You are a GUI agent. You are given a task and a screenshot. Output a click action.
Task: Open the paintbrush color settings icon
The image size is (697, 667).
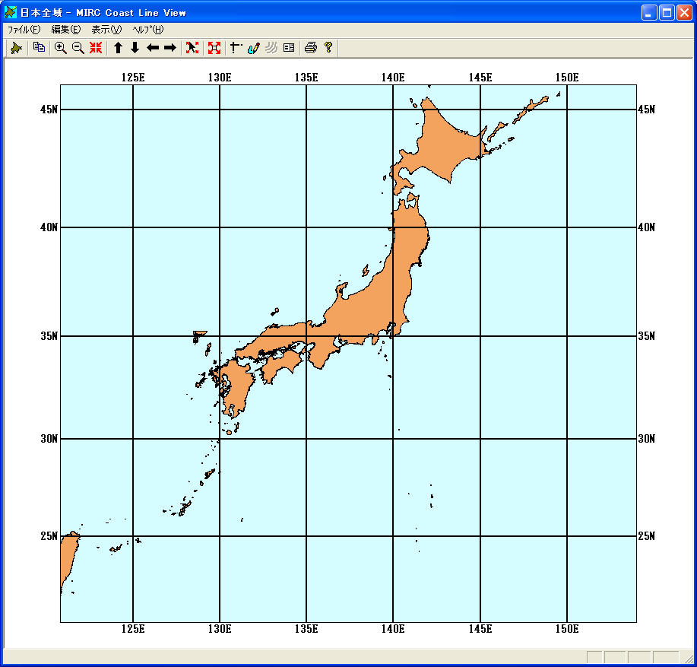tap(254, 48)
